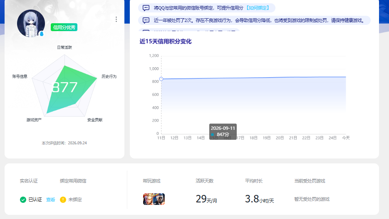
Task: Click the 日常活跃 radar label
Action: pos(64,47)
